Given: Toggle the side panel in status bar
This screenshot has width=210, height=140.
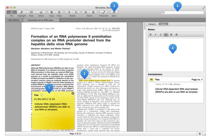Looking at the screenshot, I should click(200, 134).
